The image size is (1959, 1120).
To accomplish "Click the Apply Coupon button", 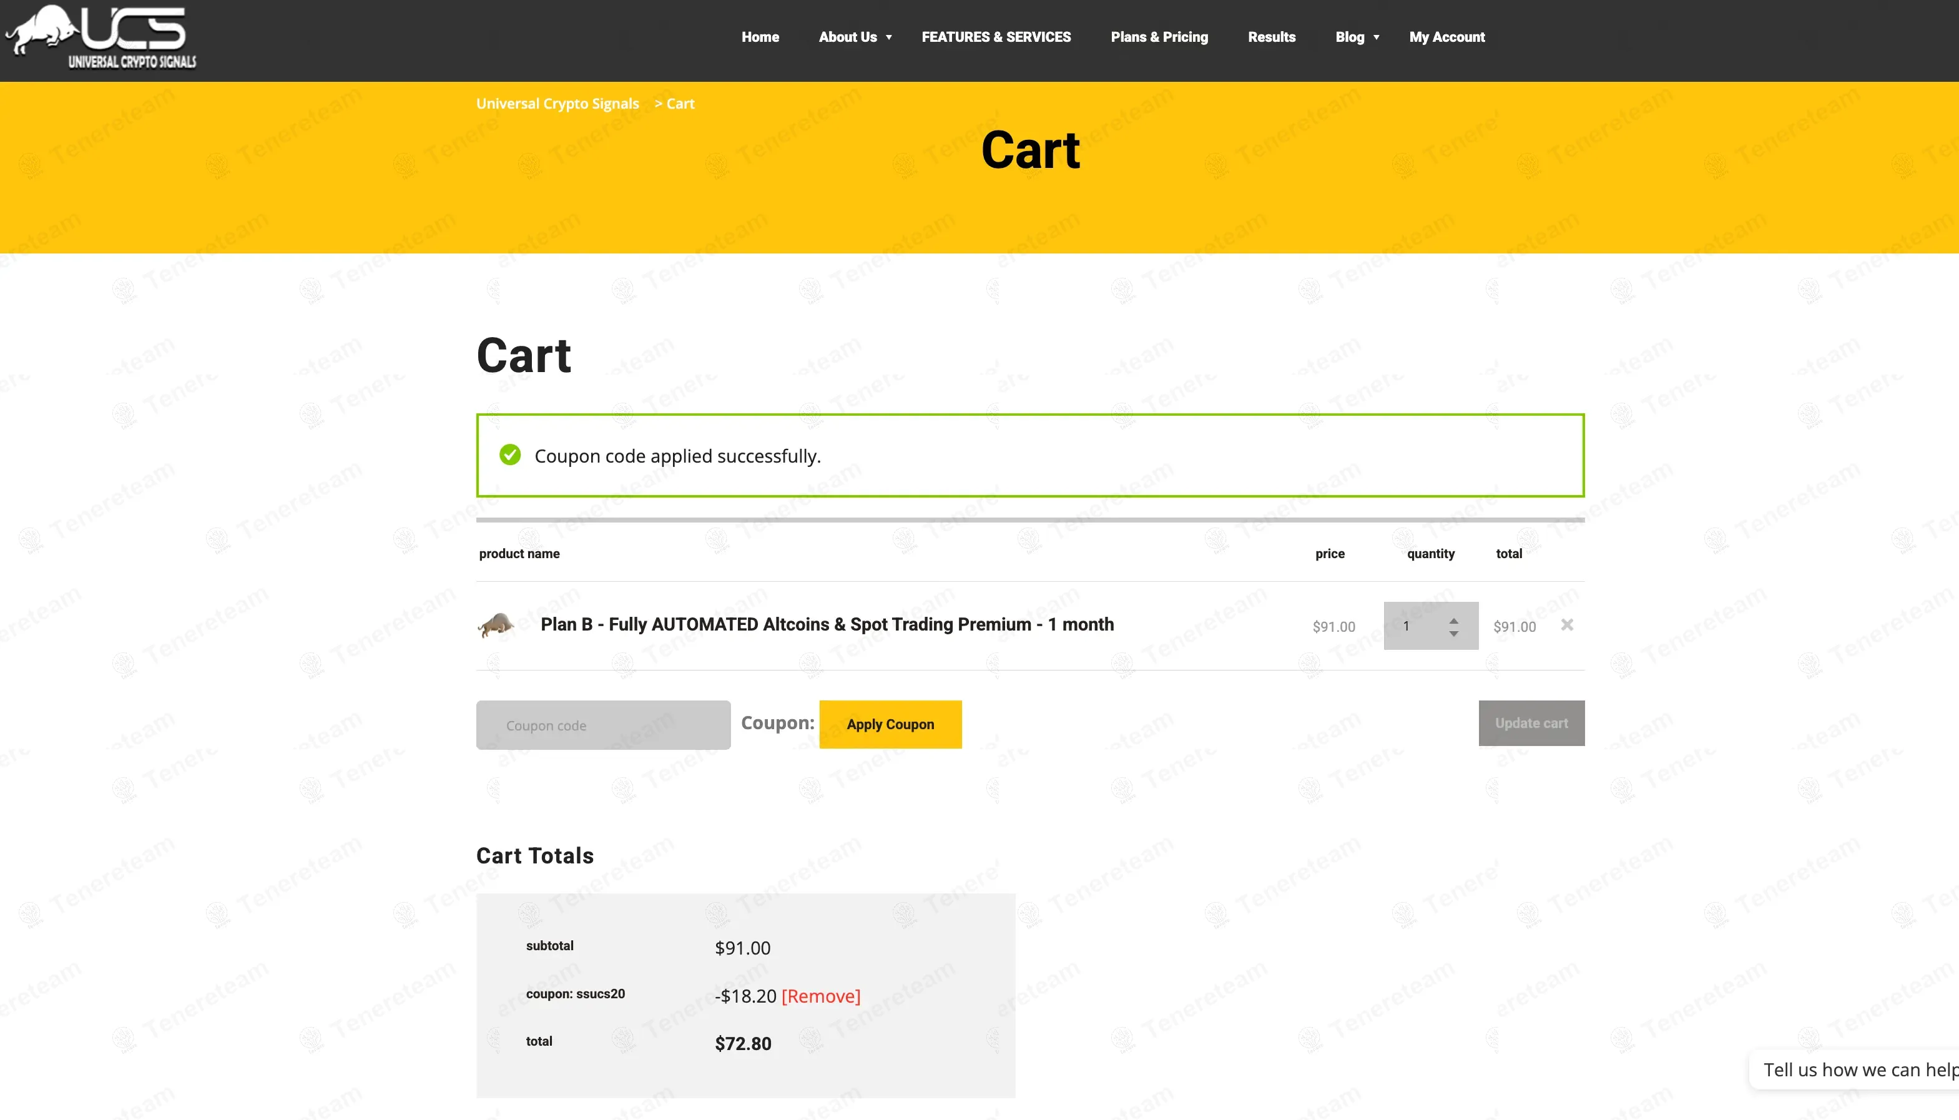I will click(x=890, y=724).
